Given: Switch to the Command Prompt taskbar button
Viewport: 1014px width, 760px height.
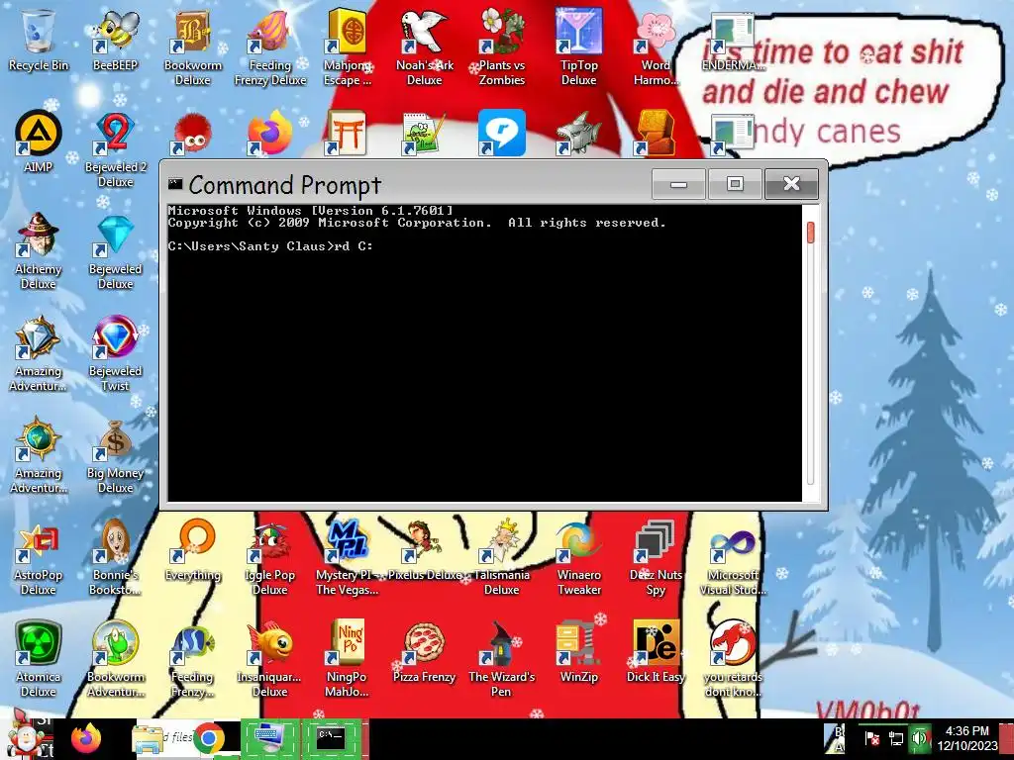Looking at the screenshot, I should coord(332,738).
